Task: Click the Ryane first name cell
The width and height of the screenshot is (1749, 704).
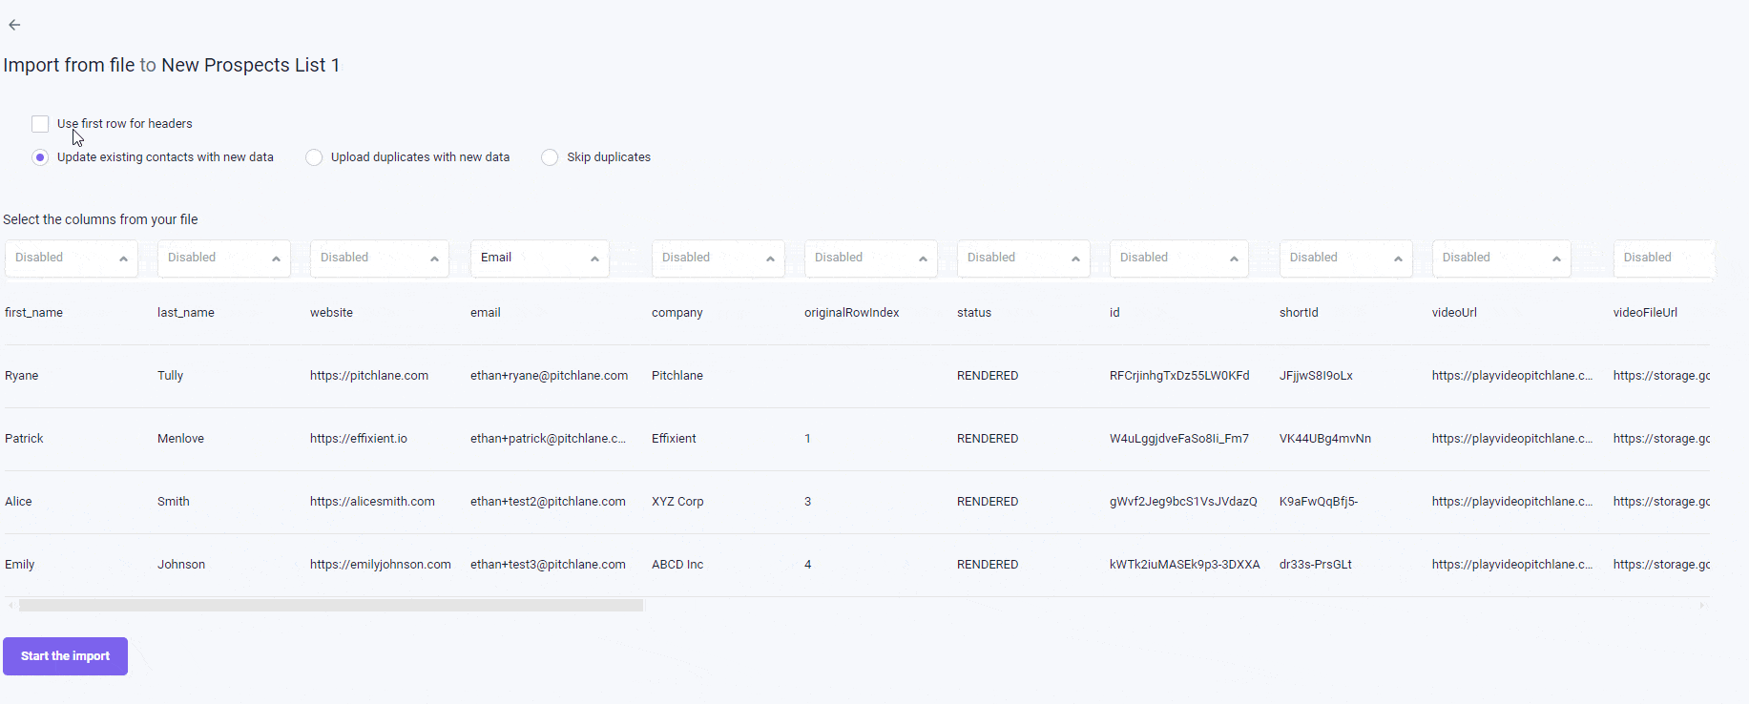Action: coord(22,376)
